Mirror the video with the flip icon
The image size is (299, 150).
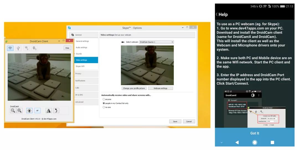(49, 110)
